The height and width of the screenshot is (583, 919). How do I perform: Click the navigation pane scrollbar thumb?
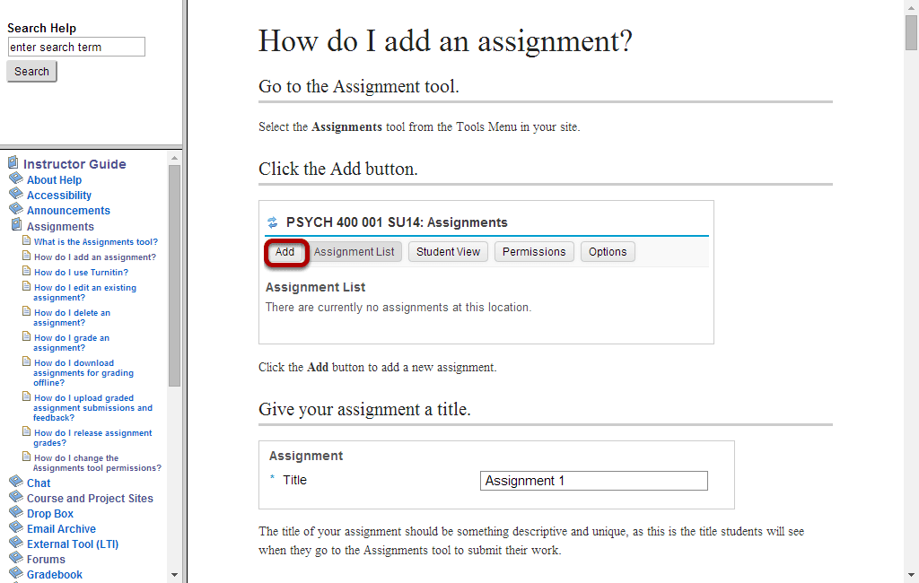click(x=174, y=276)
